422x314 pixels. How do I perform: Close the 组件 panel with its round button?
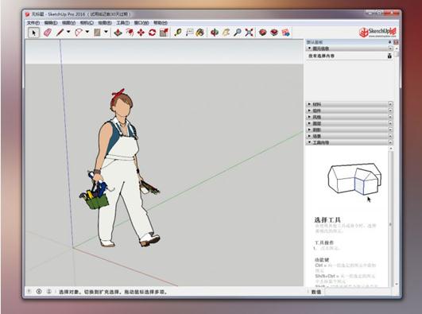(x=390, y=110)
